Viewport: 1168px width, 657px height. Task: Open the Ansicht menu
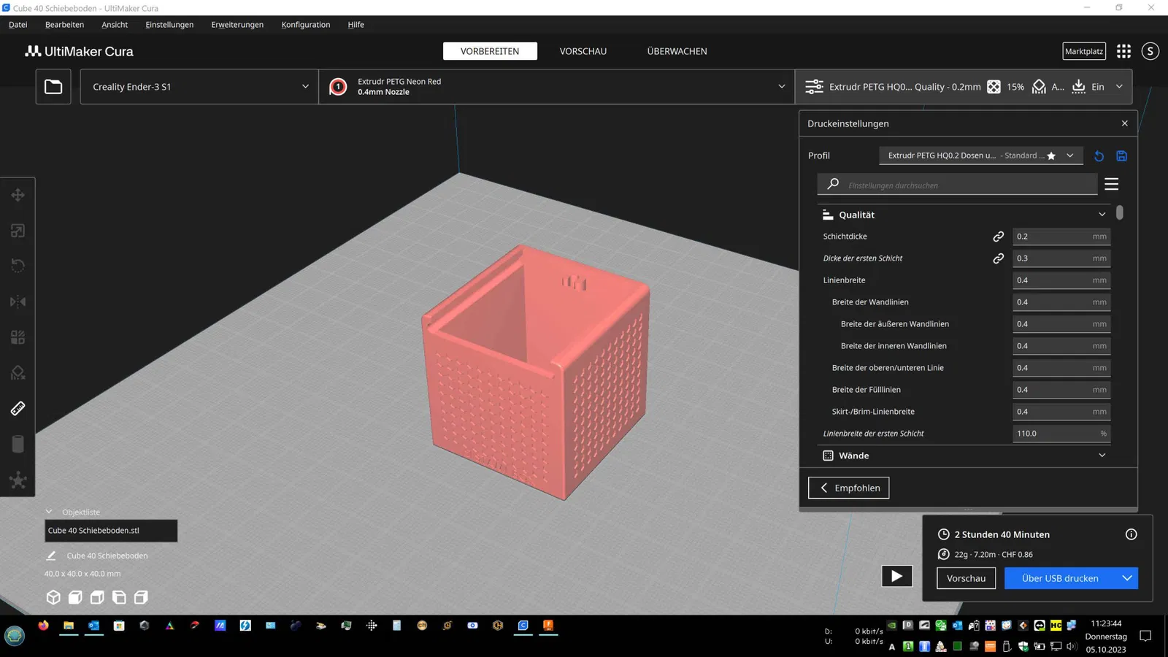[115, 25]
